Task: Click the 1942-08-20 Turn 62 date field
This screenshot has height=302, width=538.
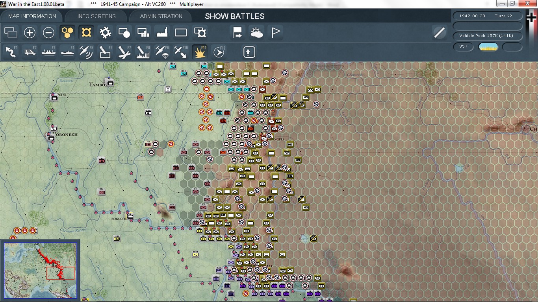Action: [x=488, y=16]
